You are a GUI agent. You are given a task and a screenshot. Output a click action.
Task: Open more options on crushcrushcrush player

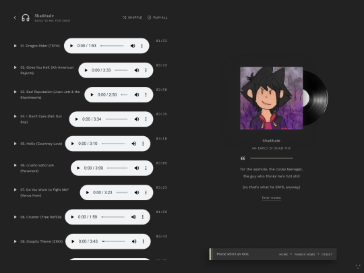(146, 168)
